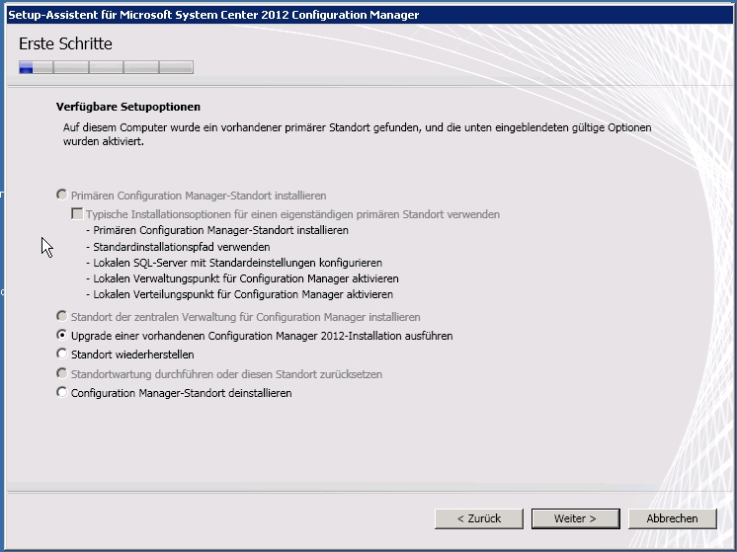737x552 pixels.
Task: Select 'Configuration Manager-Standort deinstallieren' option
Action: 63,393
